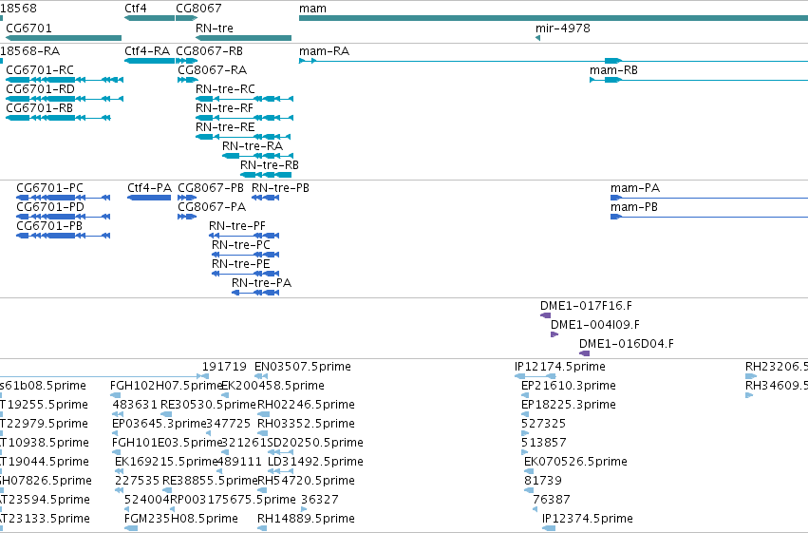Select protein CG6701-PD feature
Image resolution: width=808 pixels, height=533 pixels.
click(64, 217)
